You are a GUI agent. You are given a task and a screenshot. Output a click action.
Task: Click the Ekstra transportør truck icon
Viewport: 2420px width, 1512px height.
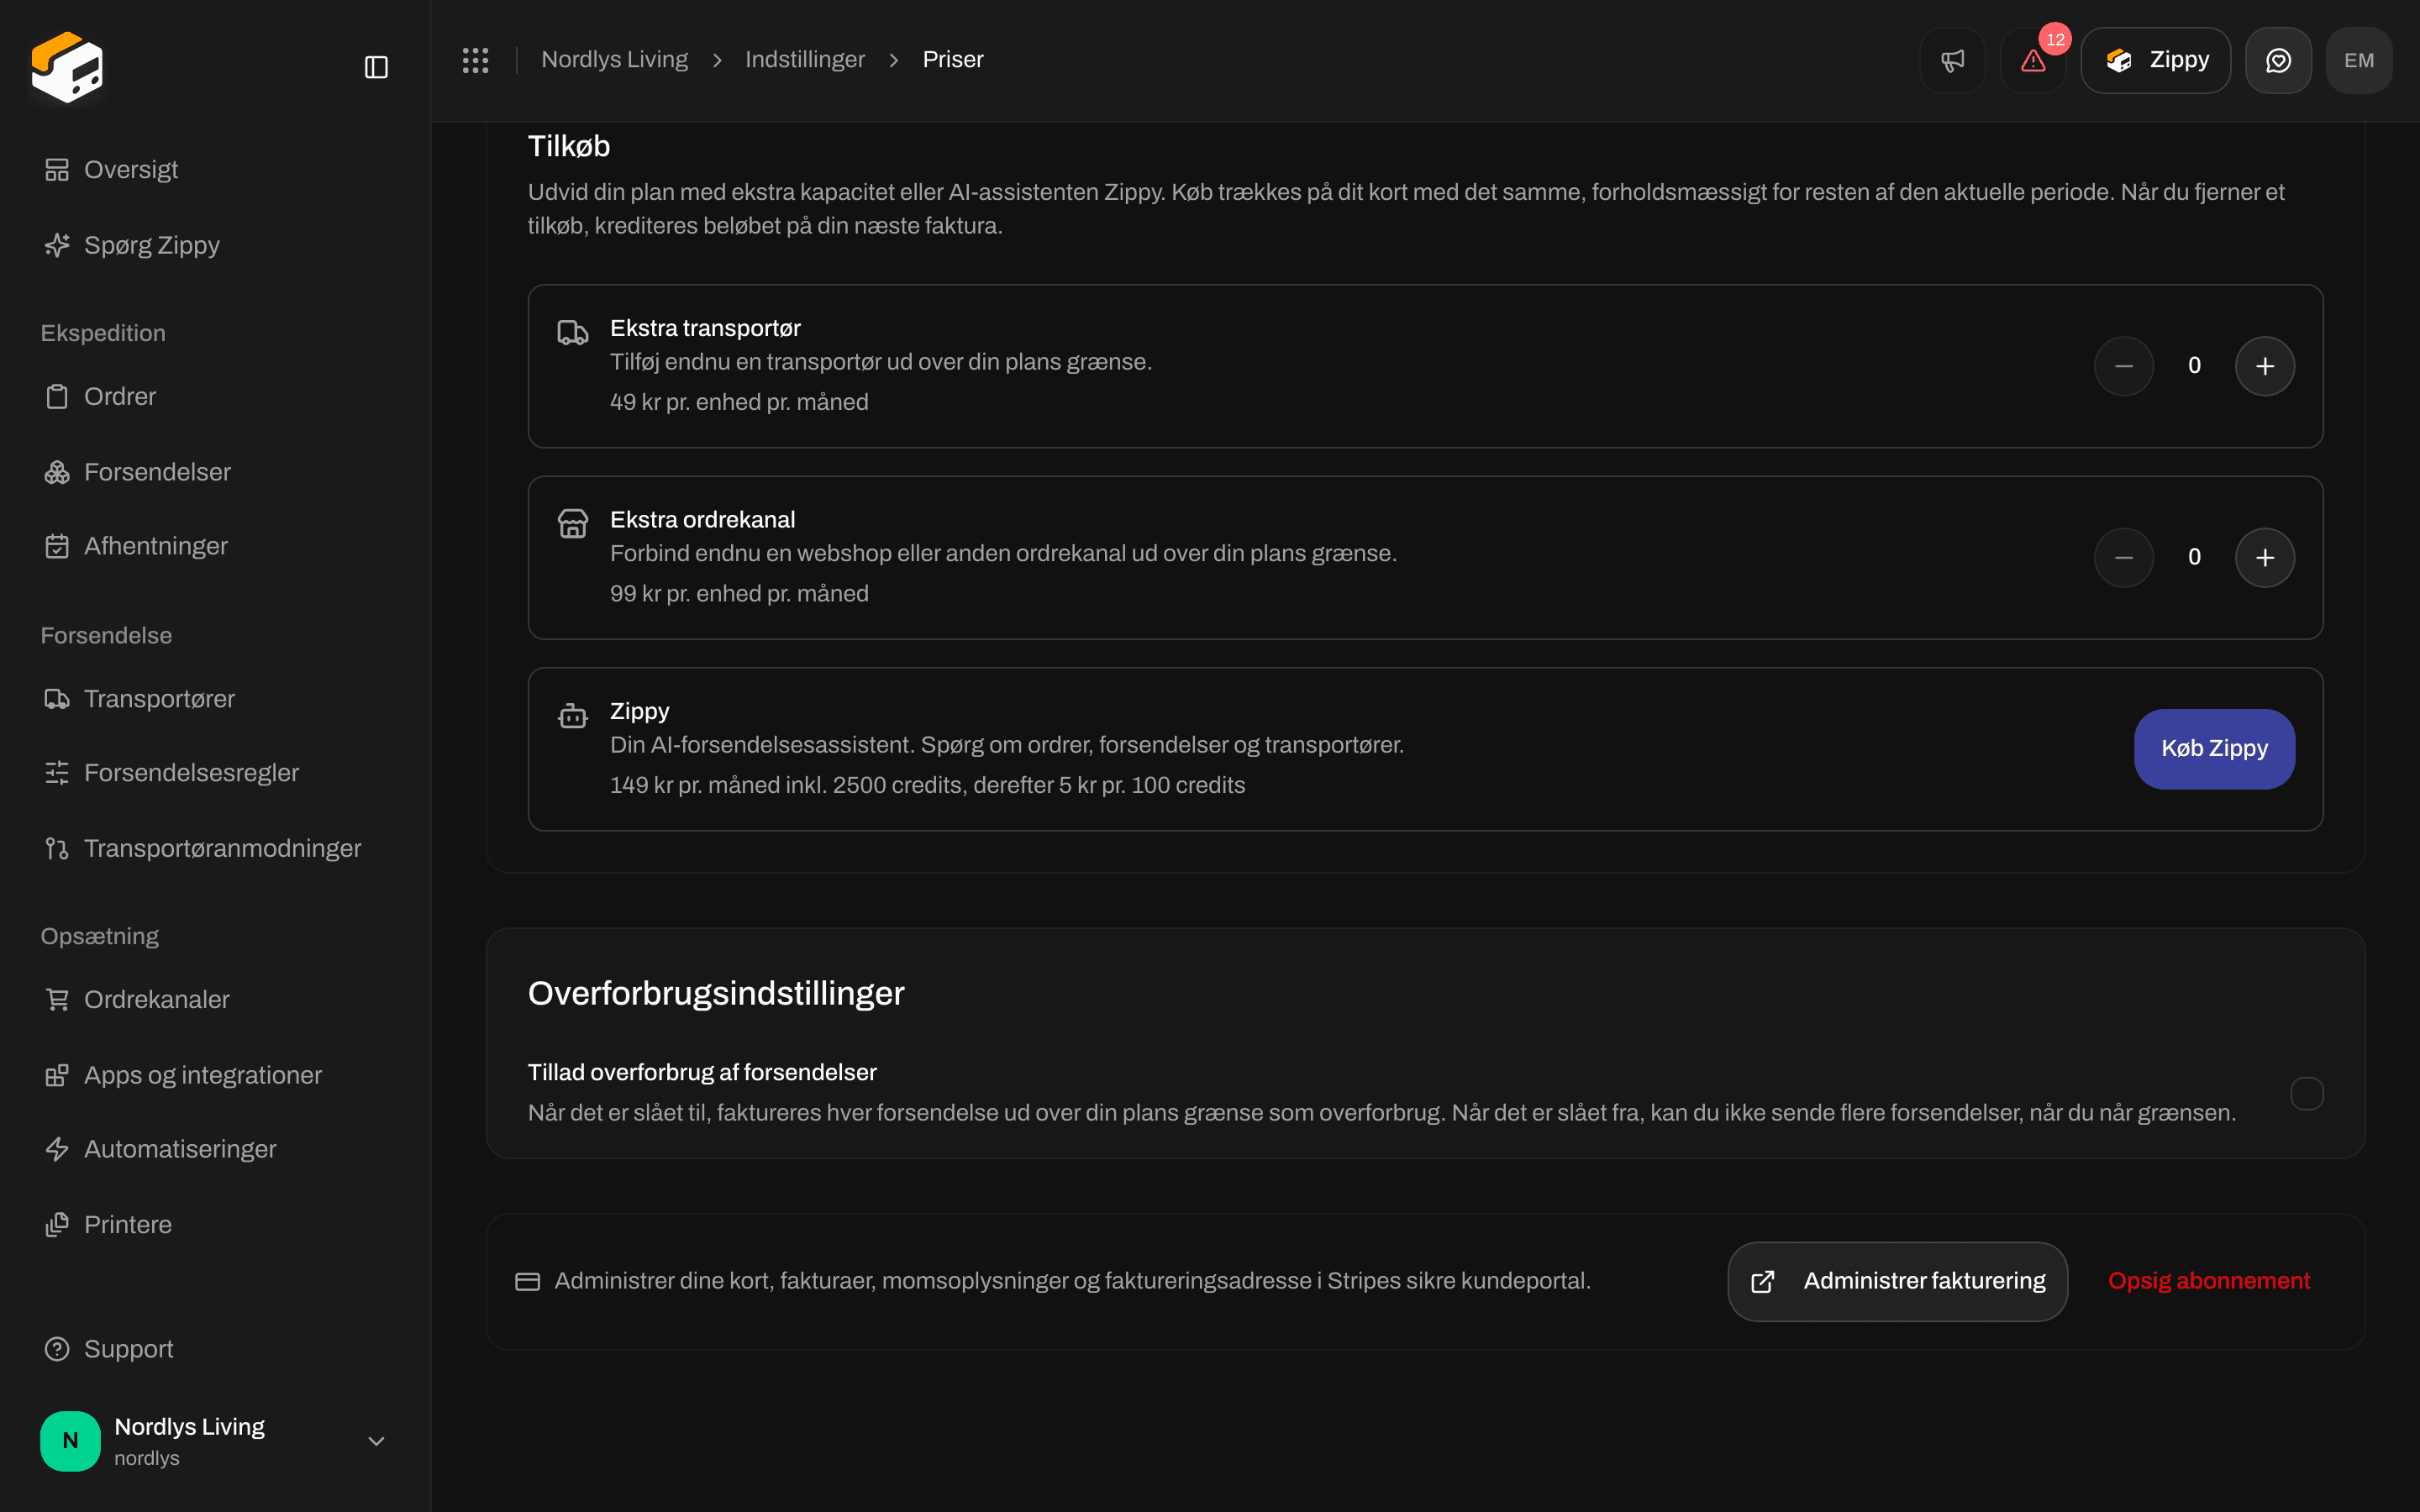(x=572, y=332)
